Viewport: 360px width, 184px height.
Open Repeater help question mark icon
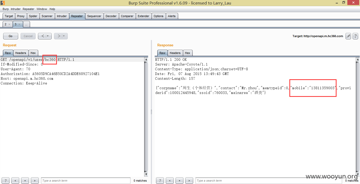pyautogui.click(x=355, y=36)
